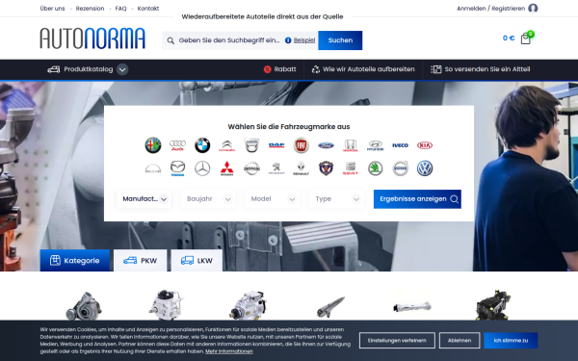Choose the Citroën brand logo
The width and height of the screenshot is (578, 361).
(x=227, y=145)
